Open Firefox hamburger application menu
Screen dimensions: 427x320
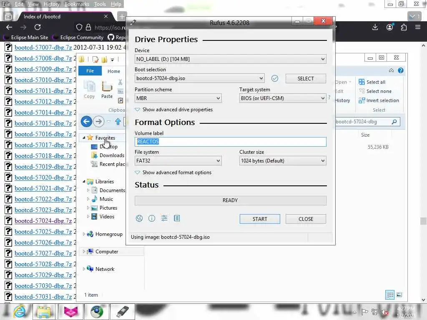tap(418, 27)
